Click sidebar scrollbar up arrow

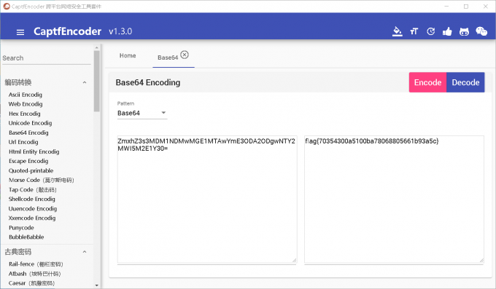click(x=97, y=48)
